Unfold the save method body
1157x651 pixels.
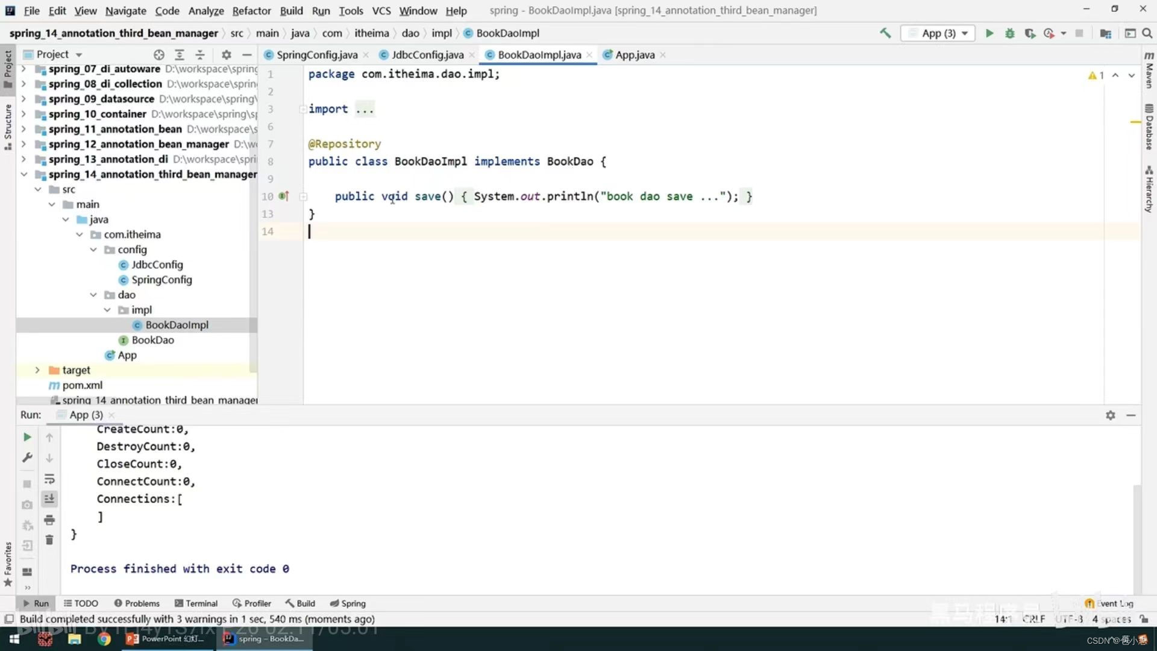pos(303,197)
